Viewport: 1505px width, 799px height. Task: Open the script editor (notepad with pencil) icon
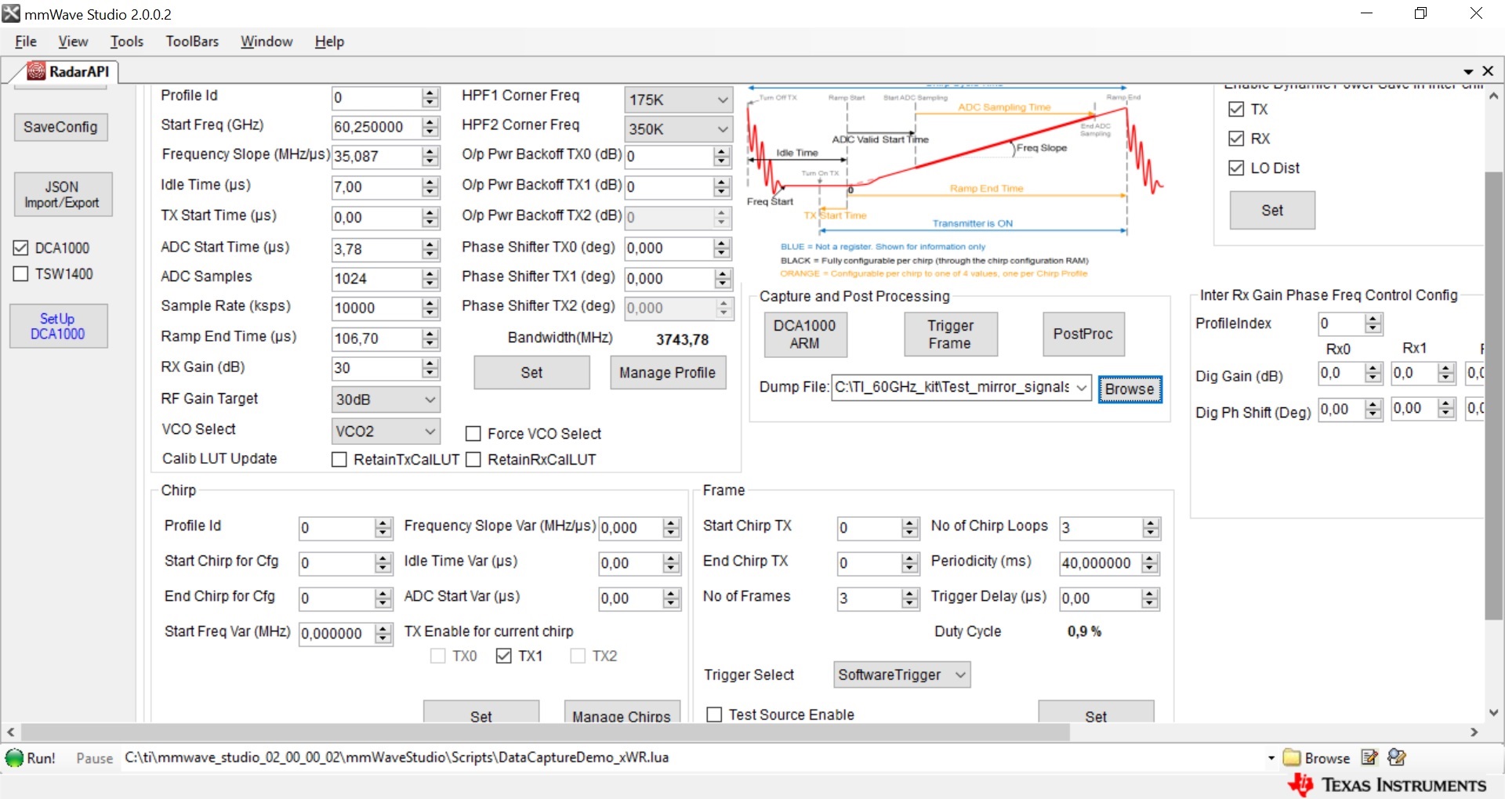pyautogui.click(x=1369, y=757)
